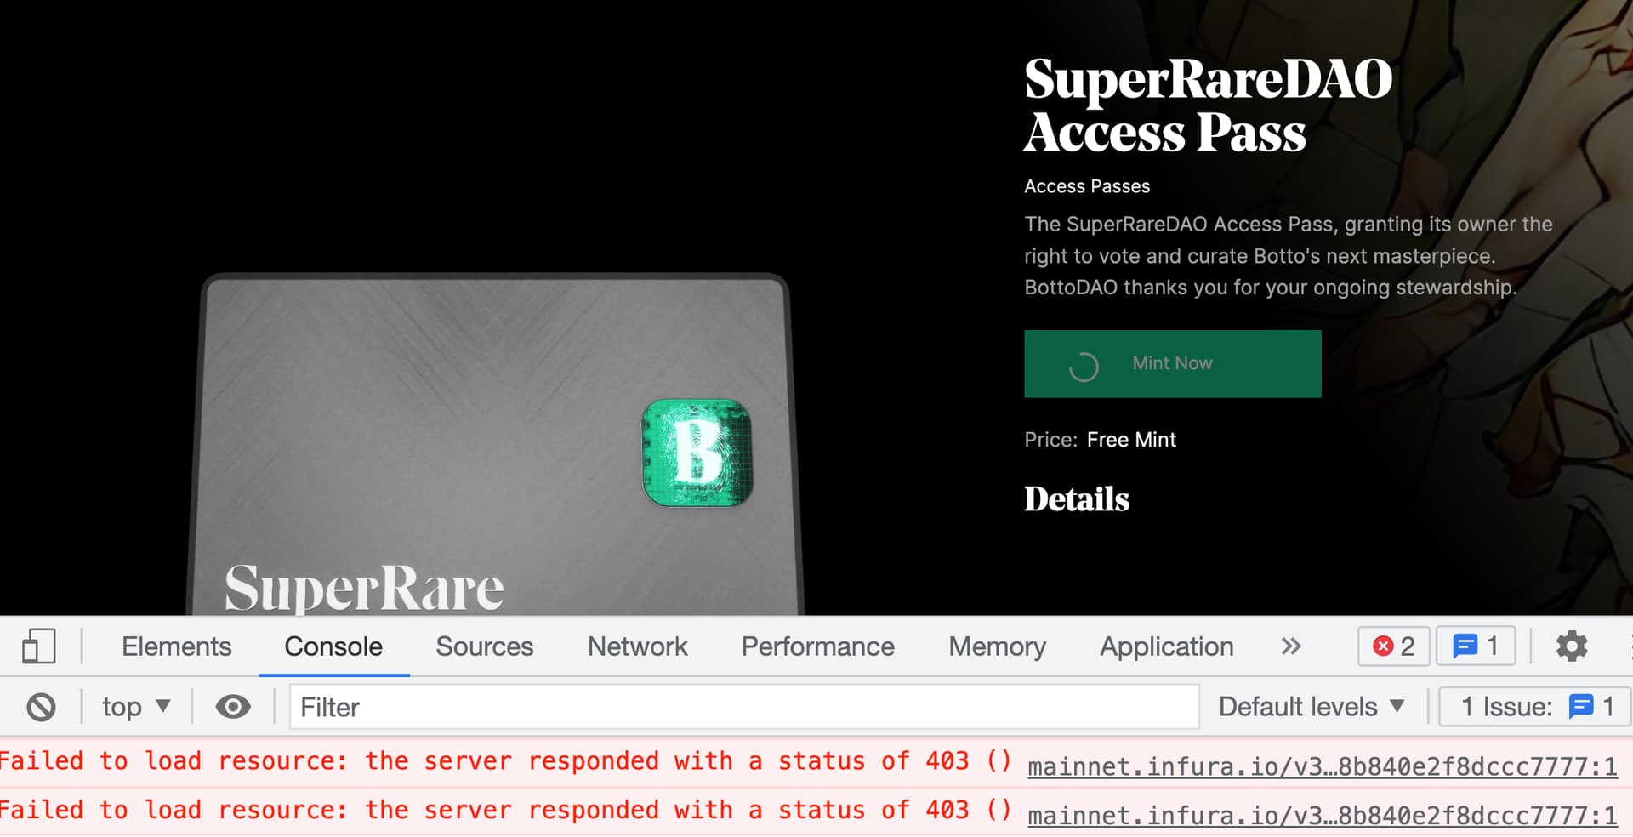1633x837 pixels.
Task: Click the Access Passes collection link
Action: point(1087,186)
